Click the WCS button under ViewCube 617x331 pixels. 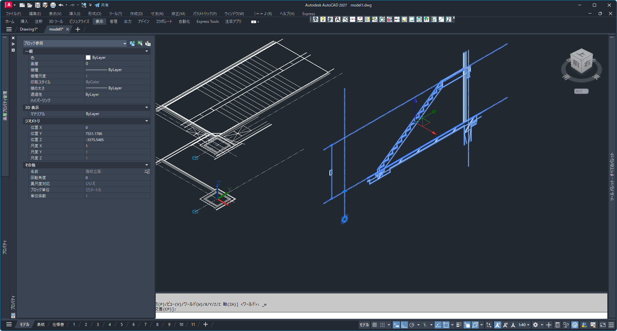pos(581,91)
